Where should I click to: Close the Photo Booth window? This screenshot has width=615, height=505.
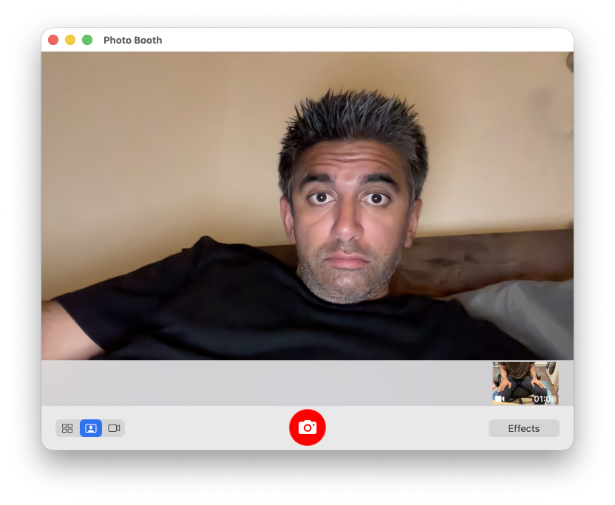(x=53, y=40)
